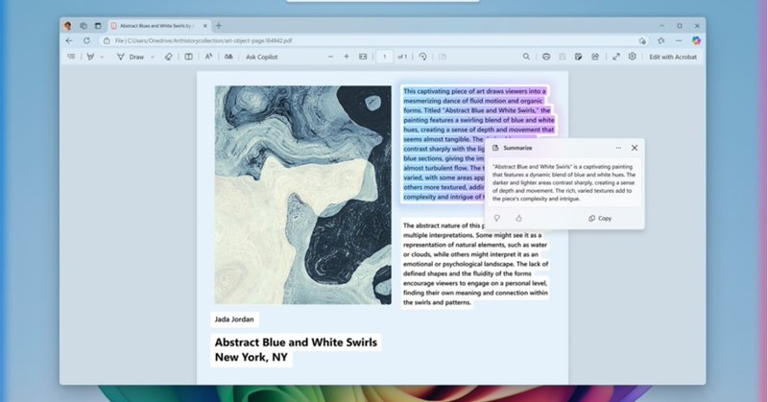
Task: Toggle the PDF table of contents
Action: 71,57
